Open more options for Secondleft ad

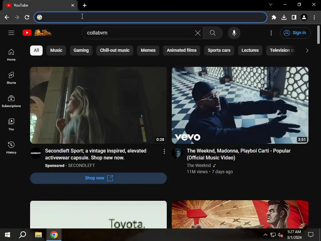[164, 151]
